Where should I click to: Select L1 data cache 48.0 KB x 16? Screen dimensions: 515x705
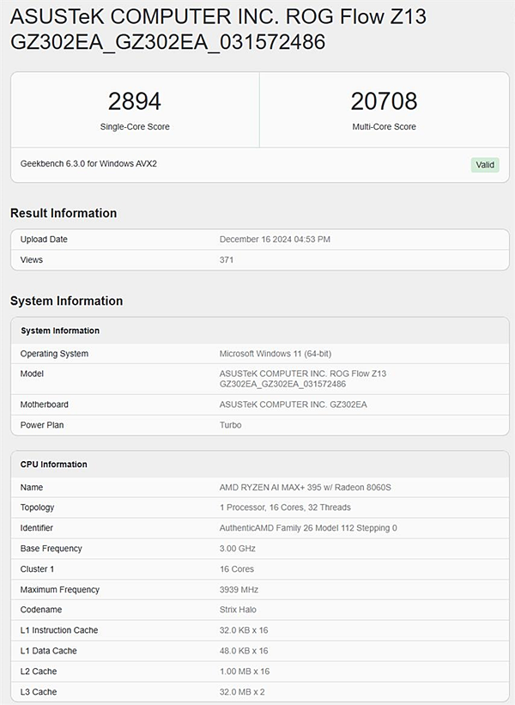[244, 651]
